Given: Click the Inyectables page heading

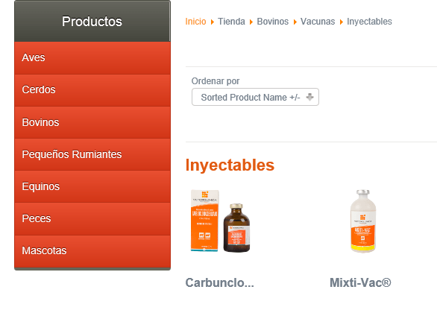Looking at the screenshot, I should (230, 165).
